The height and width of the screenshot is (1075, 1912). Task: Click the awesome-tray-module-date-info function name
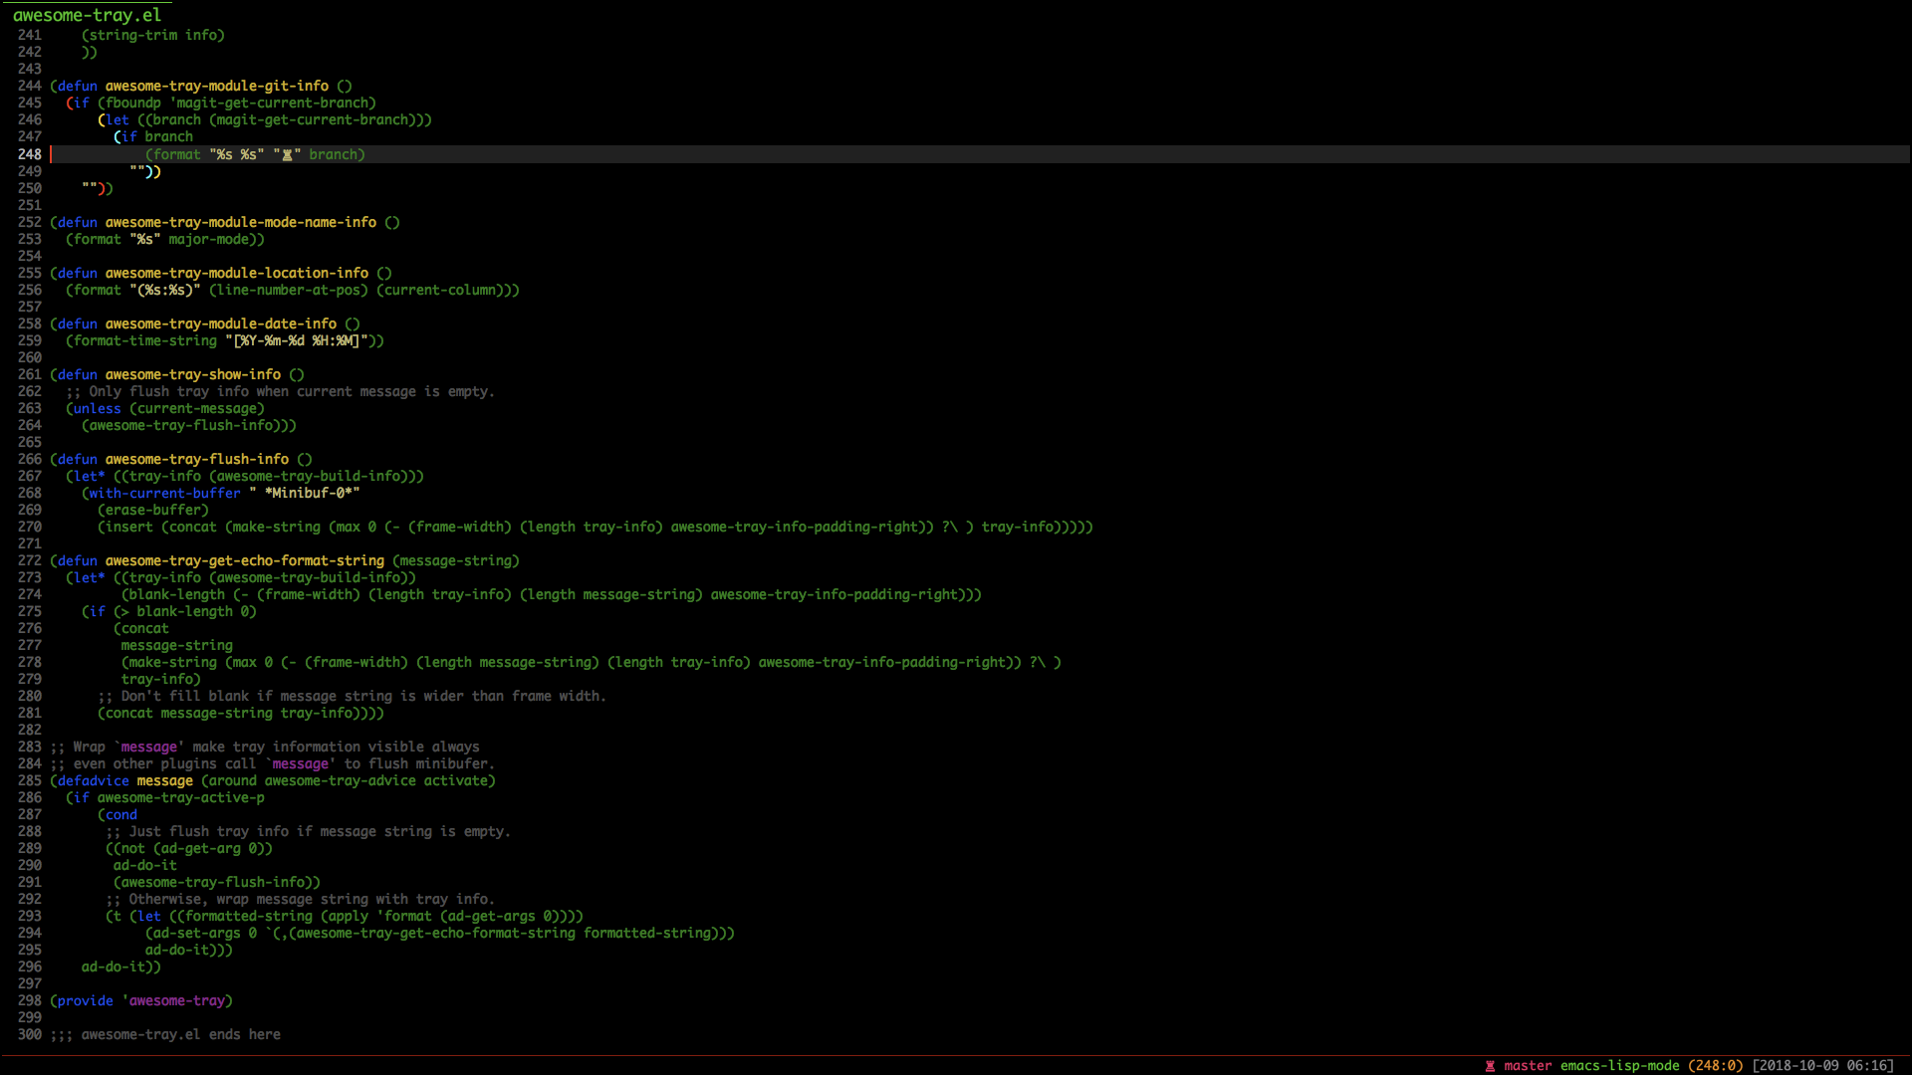point(220,324)
